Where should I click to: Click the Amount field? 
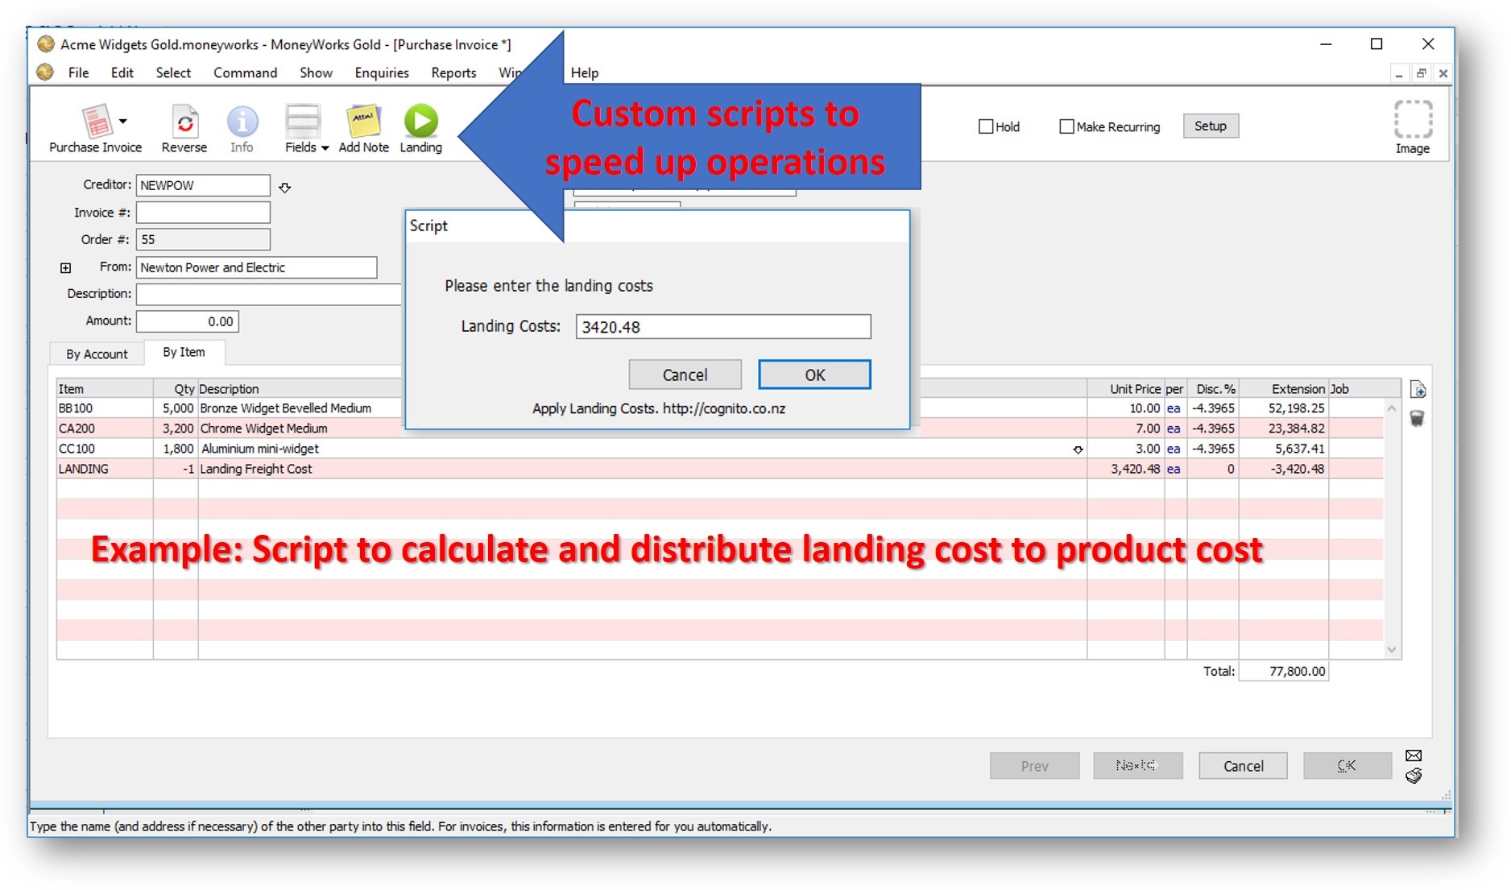point(188,321)
